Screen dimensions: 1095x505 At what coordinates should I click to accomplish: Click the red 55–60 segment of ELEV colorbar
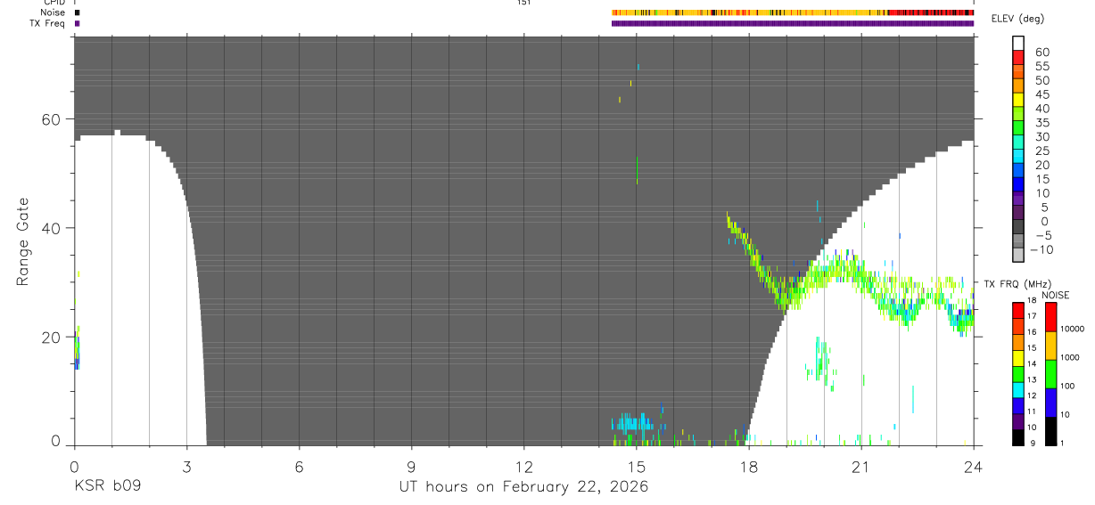tap(1018, 57)
